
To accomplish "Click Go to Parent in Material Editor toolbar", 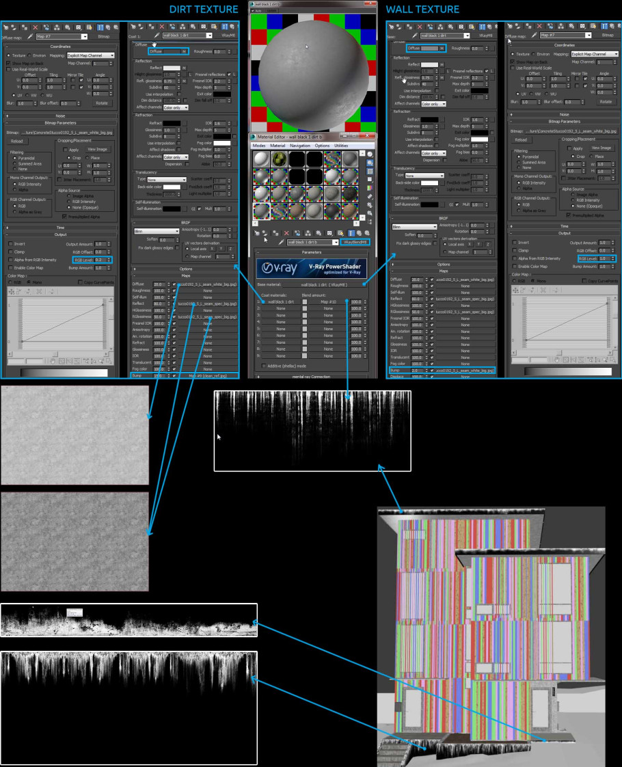I will 359,233.
